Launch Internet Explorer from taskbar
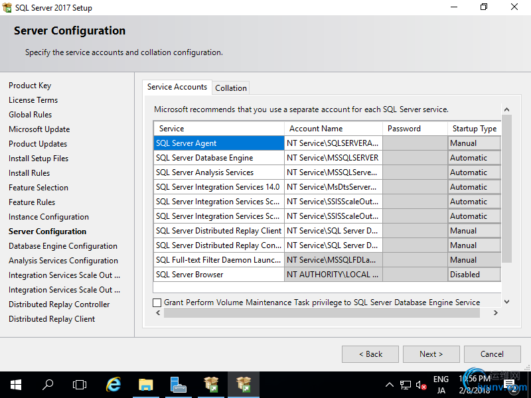 coord(114,385)
